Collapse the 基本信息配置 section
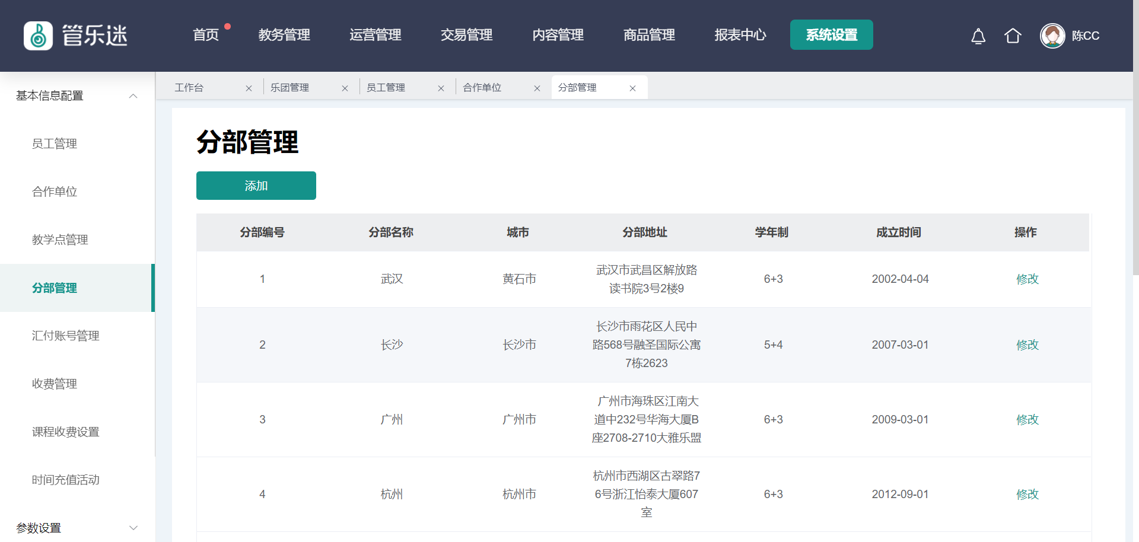This screenshot has height=542, width=1139. click(133, 96)
